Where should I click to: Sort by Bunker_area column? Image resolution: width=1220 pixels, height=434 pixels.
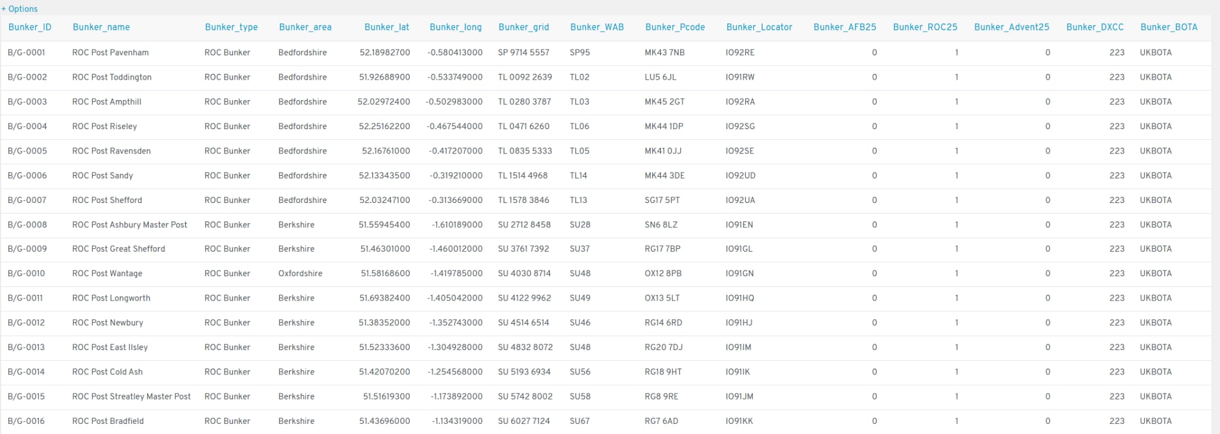tap(305, 27)
